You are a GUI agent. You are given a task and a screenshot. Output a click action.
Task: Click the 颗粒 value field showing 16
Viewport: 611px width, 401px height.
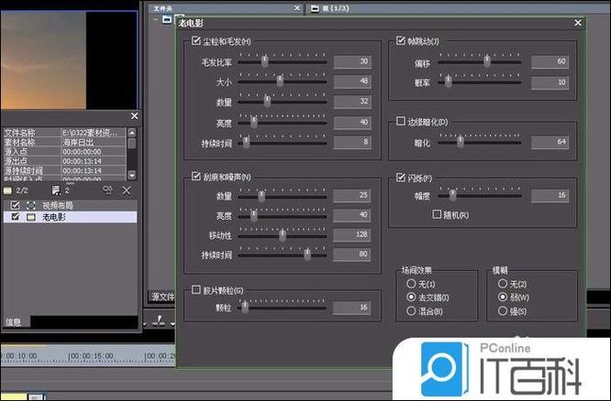tap(352, 308)
